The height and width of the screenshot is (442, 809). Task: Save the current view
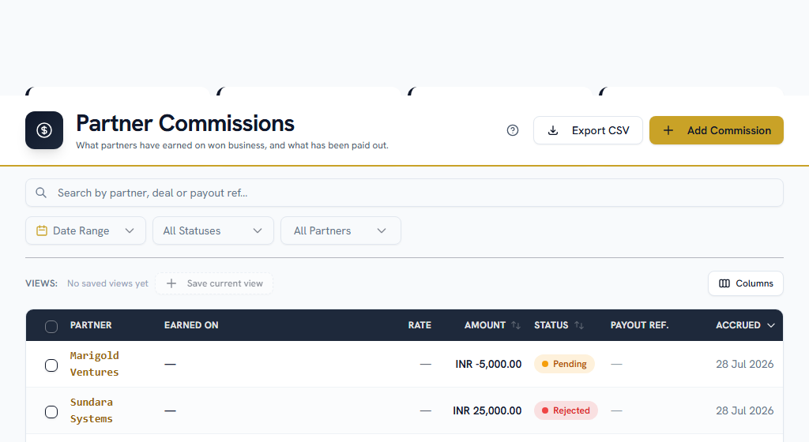pos(214,283)
